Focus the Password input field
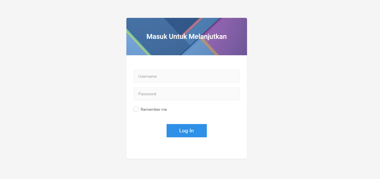 pos(187,94)
